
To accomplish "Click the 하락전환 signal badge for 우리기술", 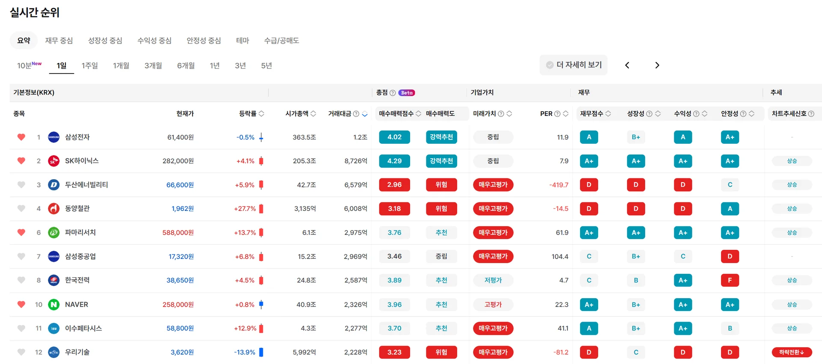I will click(792, 352).
